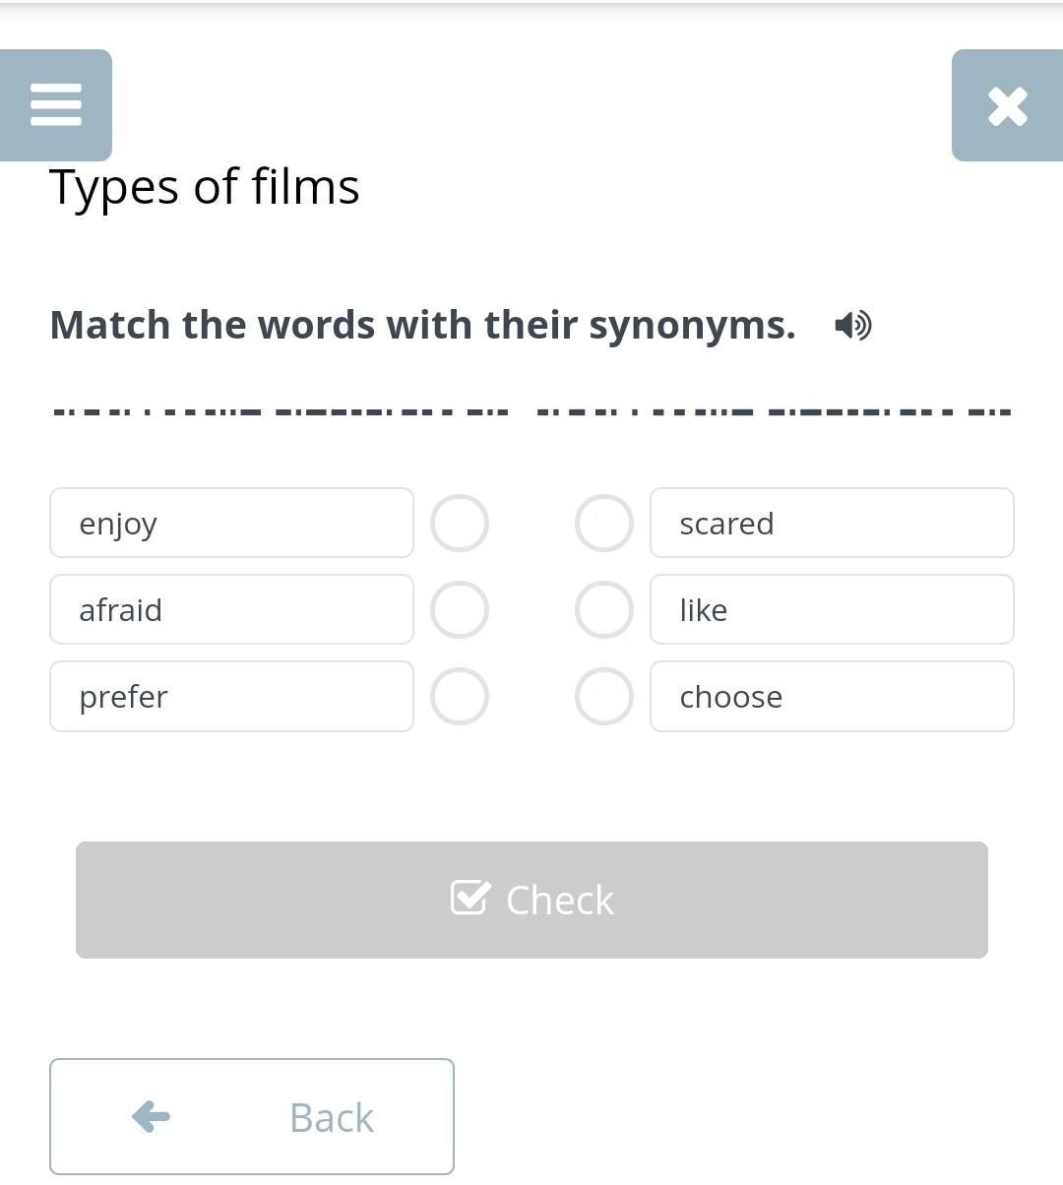The image size is (1063, 1185).
Task: Click the synonym box 'like'
Action: 832,609
